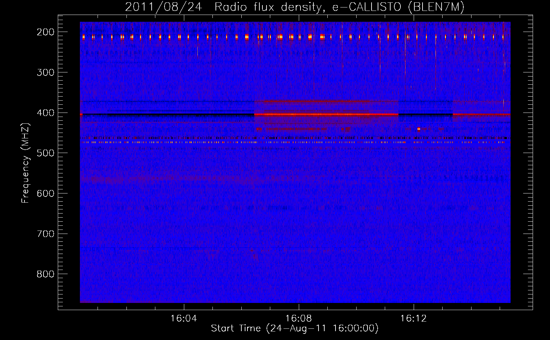Viewport: 550px width, 340px height.
Task: Click the 400 frequency tick label
Action: tap(46, 113)
